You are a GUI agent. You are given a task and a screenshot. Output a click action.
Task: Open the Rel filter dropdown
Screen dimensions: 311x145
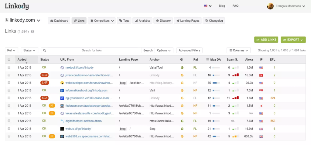click(x=12, y=50)
